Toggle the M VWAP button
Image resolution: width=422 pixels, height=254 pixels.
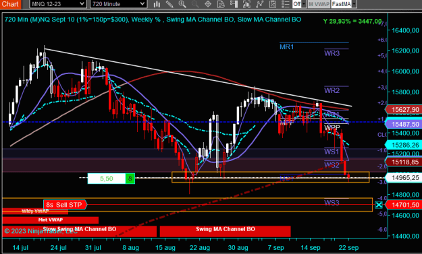click(319, 4)
